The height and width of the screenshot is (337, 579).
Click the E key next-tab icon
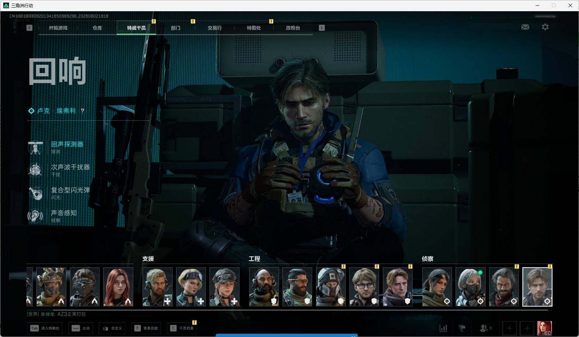pos(322,28)
